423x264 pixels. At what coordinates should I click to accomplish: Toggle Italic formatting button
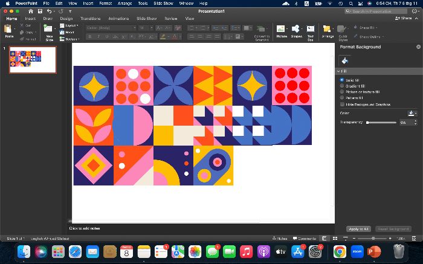pos(98,37)
